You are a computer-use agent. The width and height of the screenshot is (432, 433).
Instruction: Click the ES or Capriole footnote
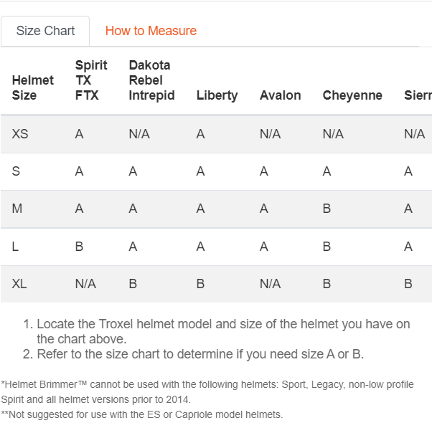pos(142,414)
